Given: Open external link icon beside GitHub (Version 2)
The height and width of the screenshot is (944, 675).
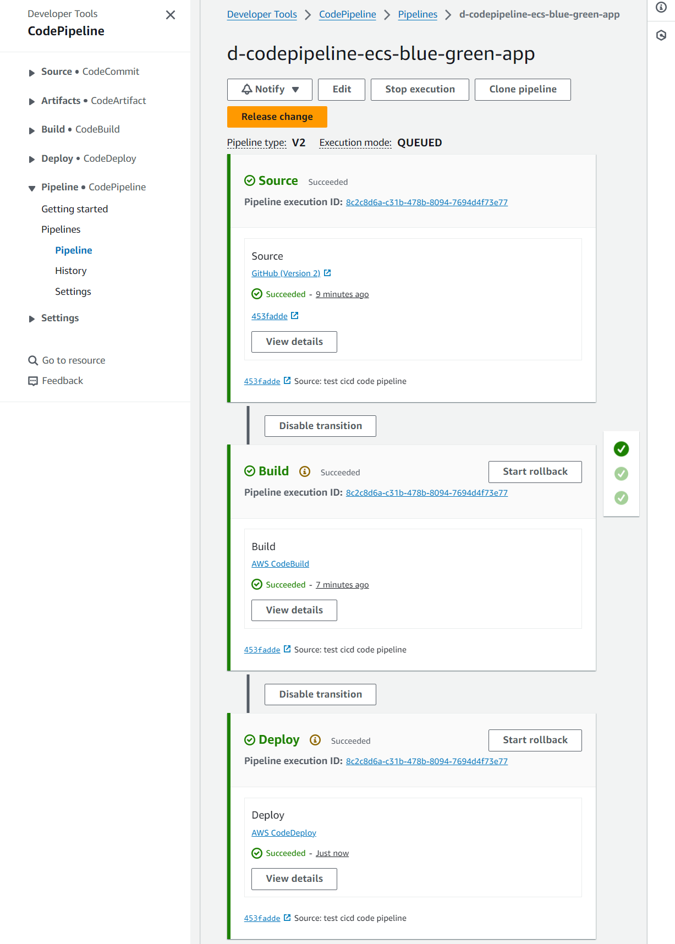Looking at the screenshot, I should [327, 273].
